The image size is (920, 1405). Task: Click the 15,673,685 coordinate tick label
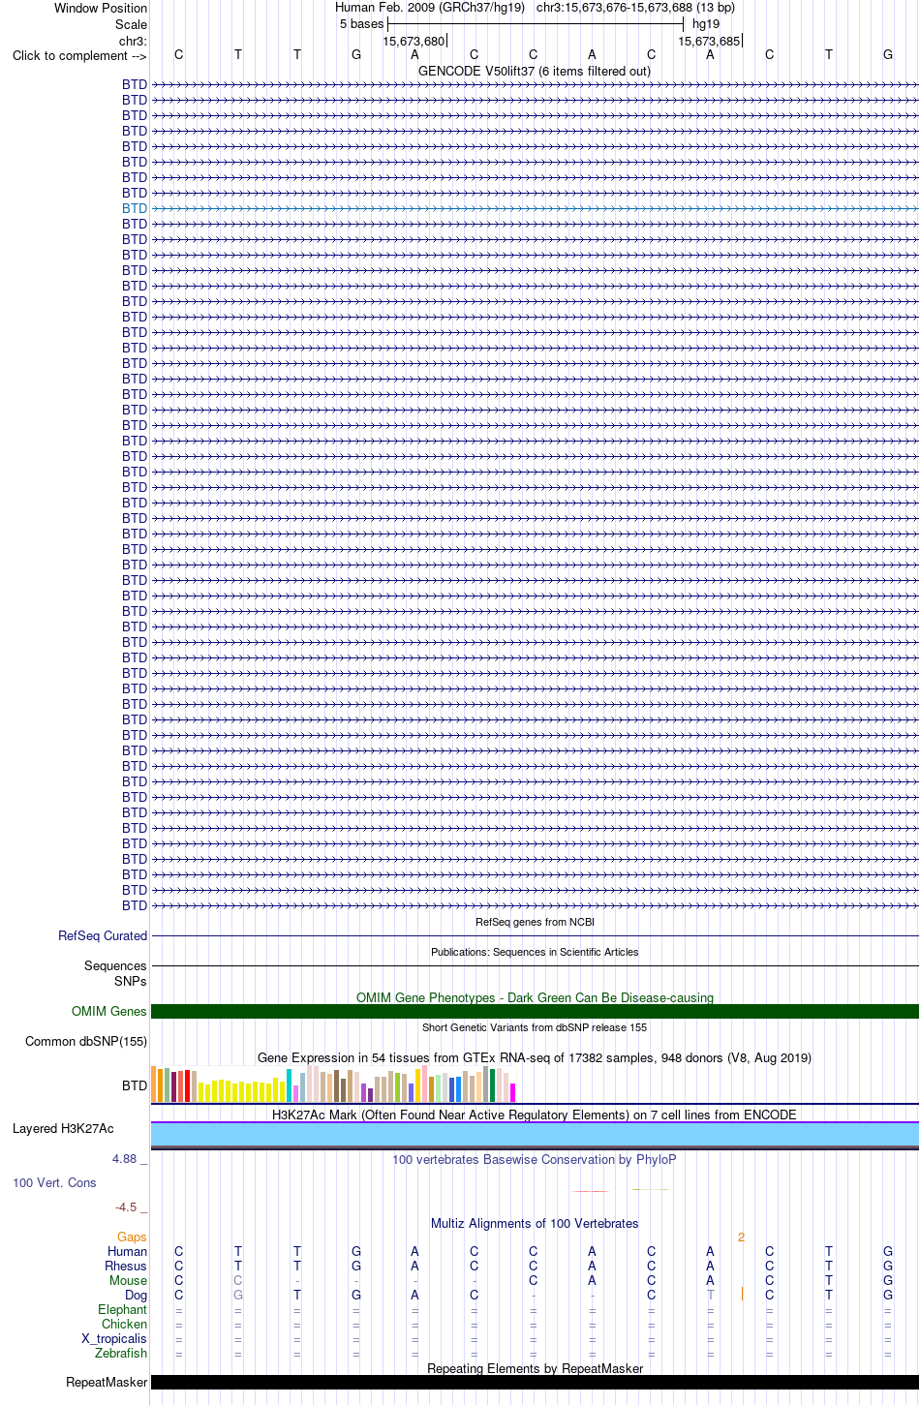click(x=709, y=42)
